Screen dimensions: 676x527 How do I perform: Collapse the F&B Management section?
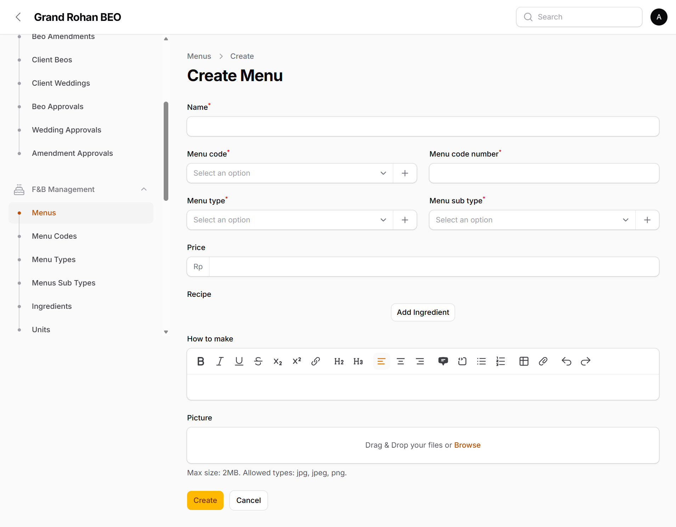(x=144, y=189)
